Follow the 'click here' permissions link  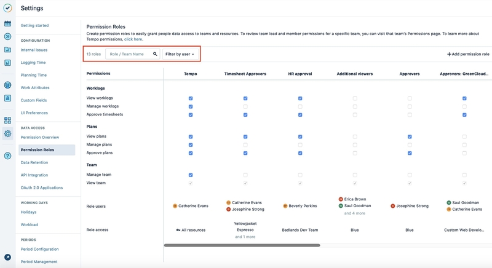133,39
